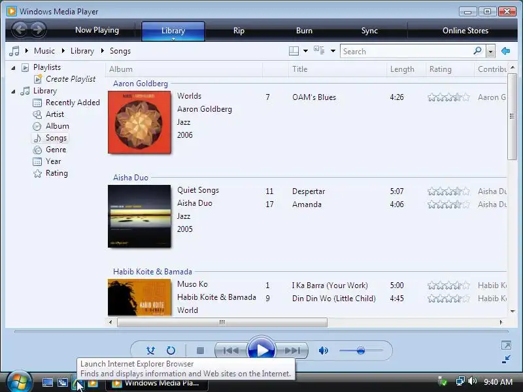The image size is (523, 392).
Task: Click the blue back arrow beside search
Action: tap(505, 51)
